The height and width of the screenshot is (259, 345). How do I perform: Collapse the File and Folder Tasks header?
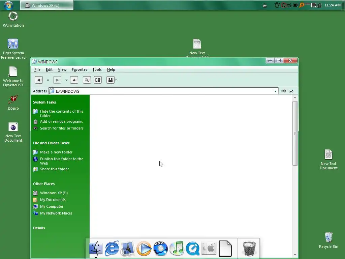click(51, 143)
